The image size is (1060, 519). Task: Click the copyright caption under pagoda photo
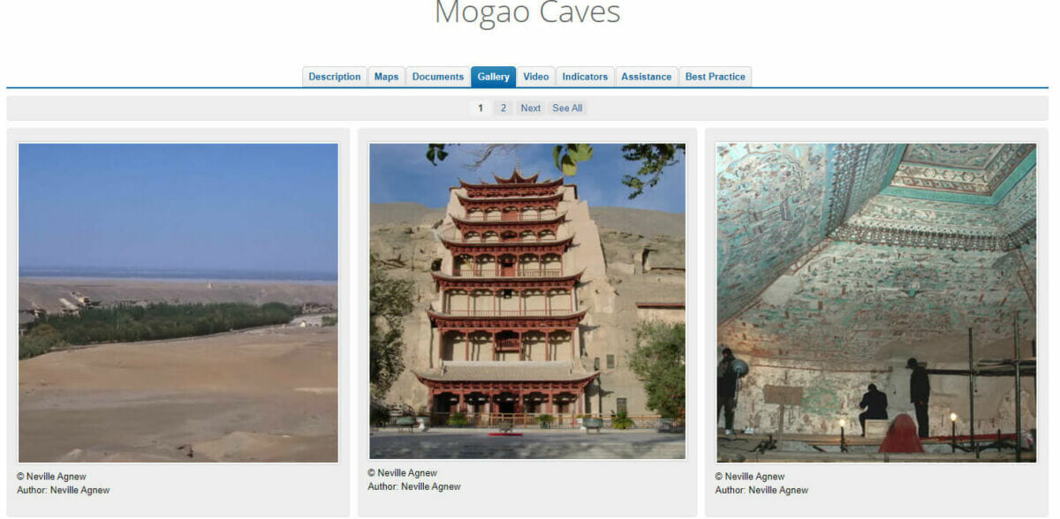403,473
